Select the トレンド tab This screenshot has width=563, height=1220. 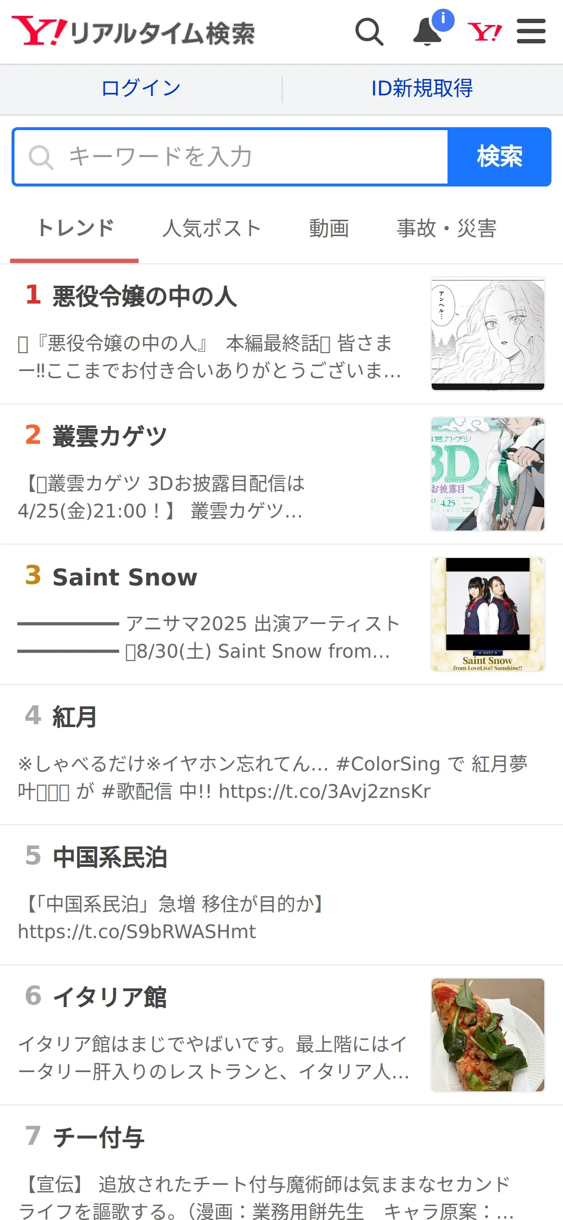75,228
